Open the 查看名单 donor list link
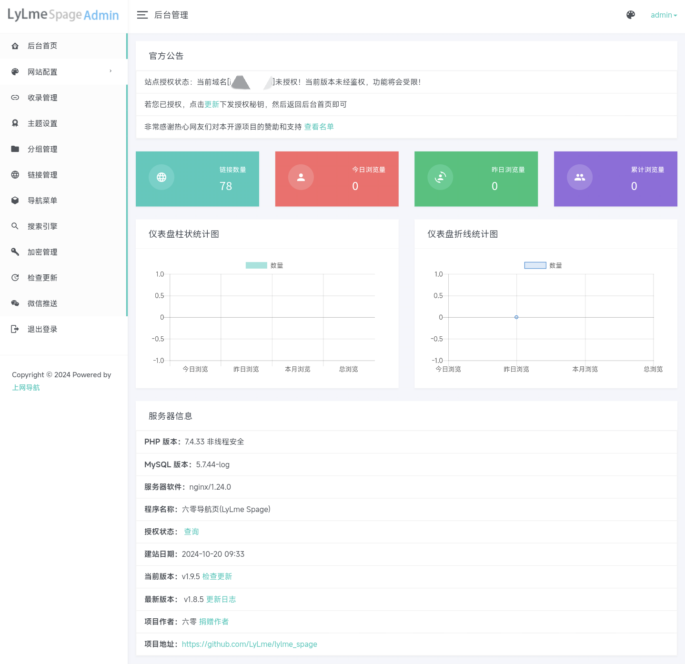This screenshot has height=664, width=685. 319,127
